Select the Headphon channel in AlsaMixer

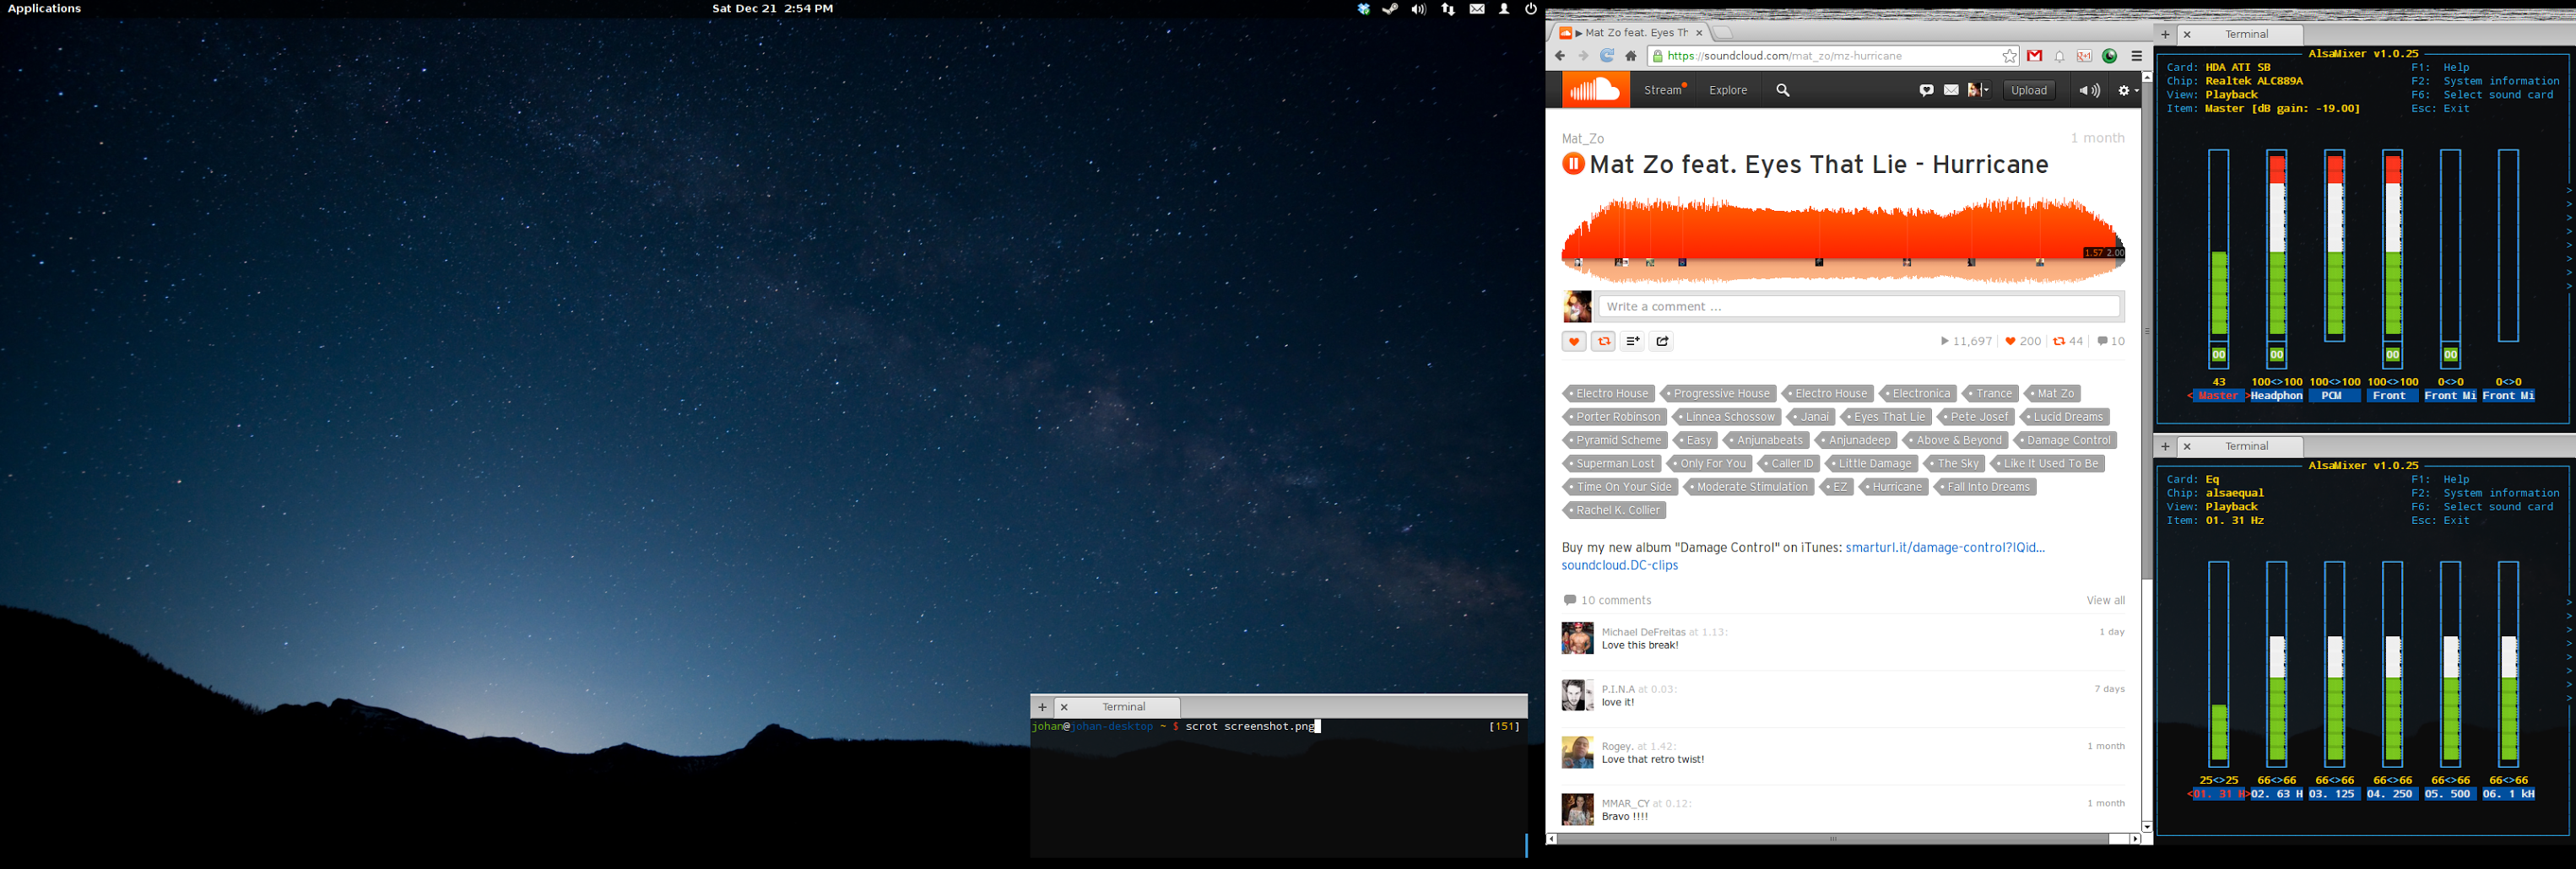(x=2276, y=396)
